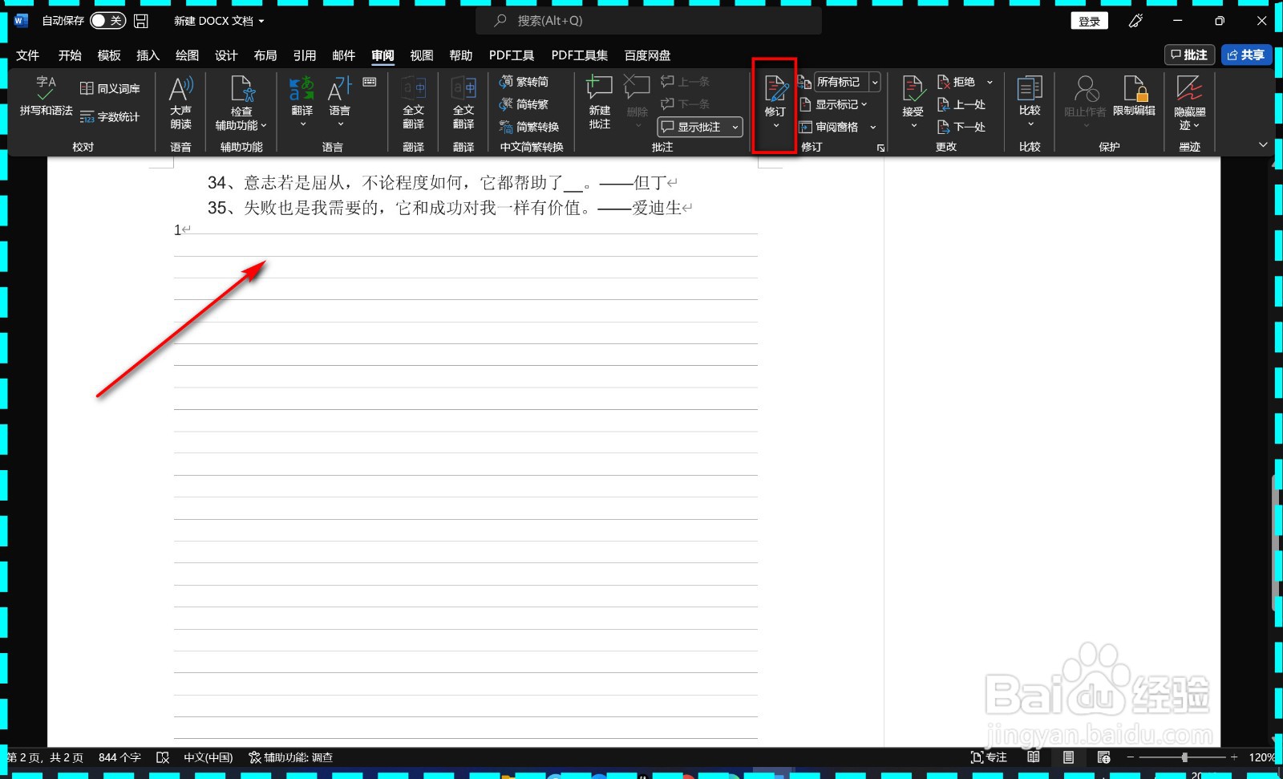1283x779 pixels.
Task: Go to previous change 上一处
Action: pos(961,104)
